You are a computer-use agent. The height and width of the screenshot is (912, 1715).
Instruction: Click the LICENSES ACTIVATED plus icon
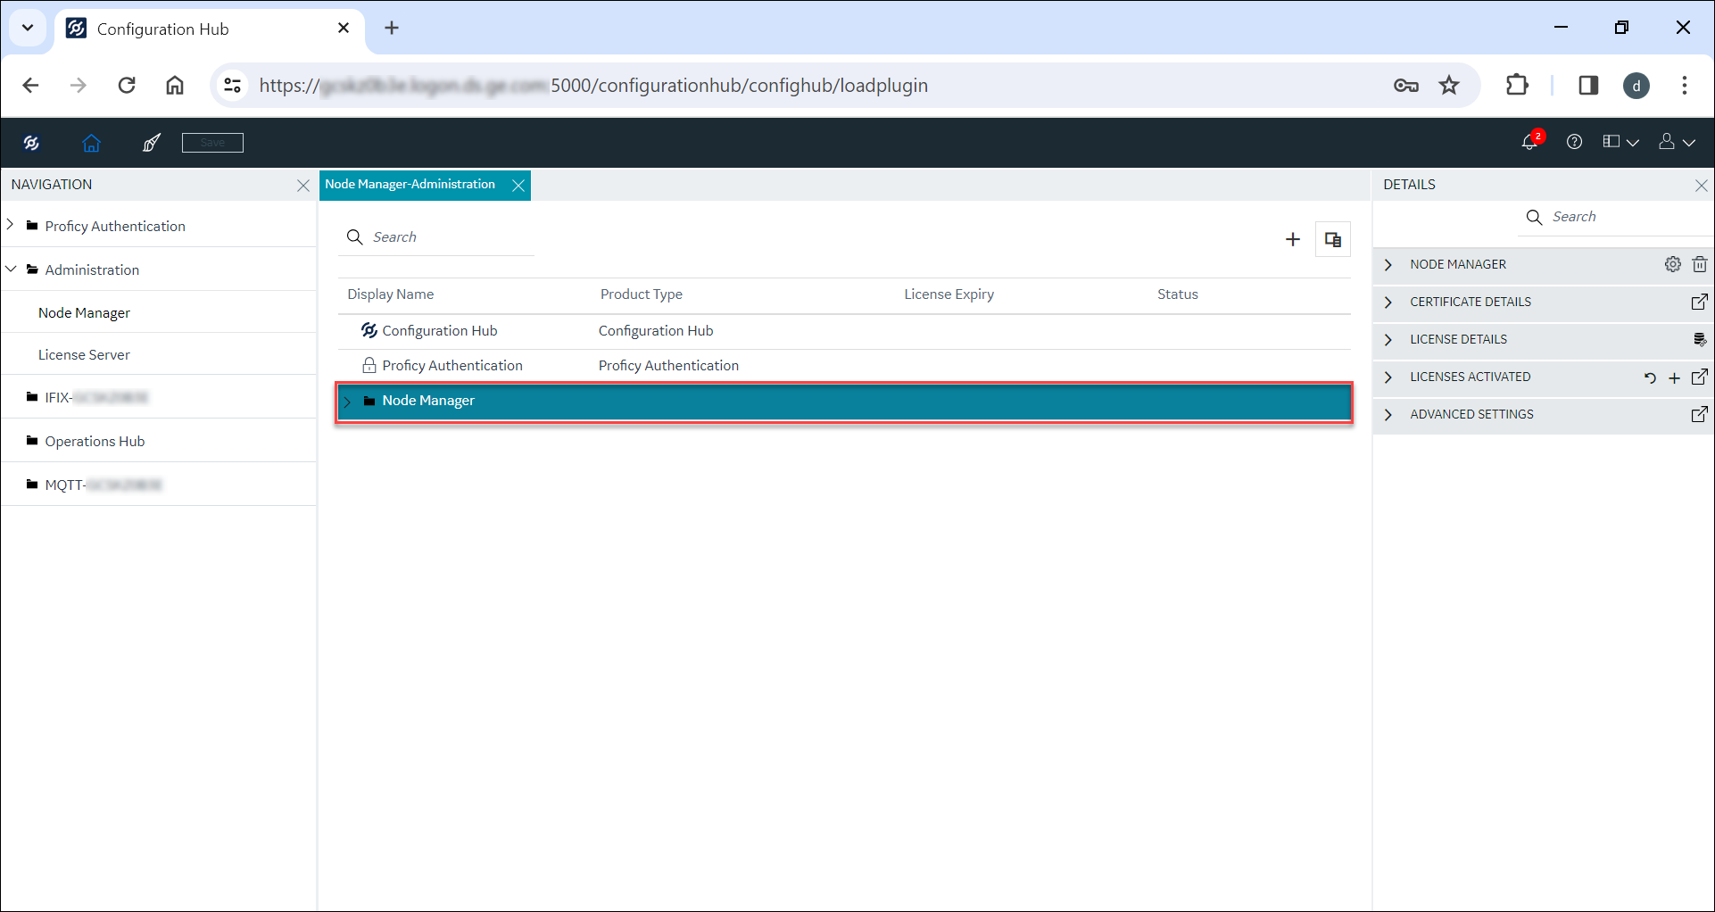coord(1675,377)
